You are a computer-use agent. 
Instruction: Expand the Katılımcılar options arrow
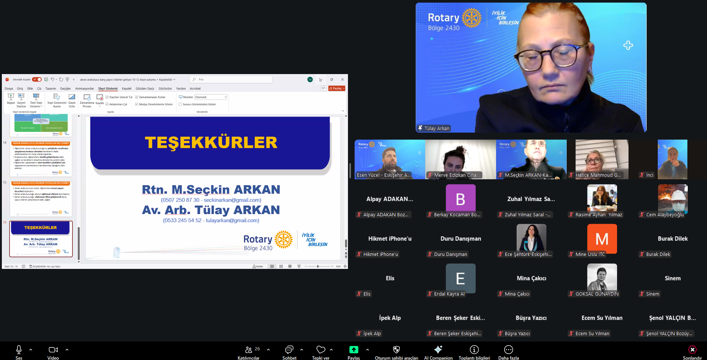268,349
